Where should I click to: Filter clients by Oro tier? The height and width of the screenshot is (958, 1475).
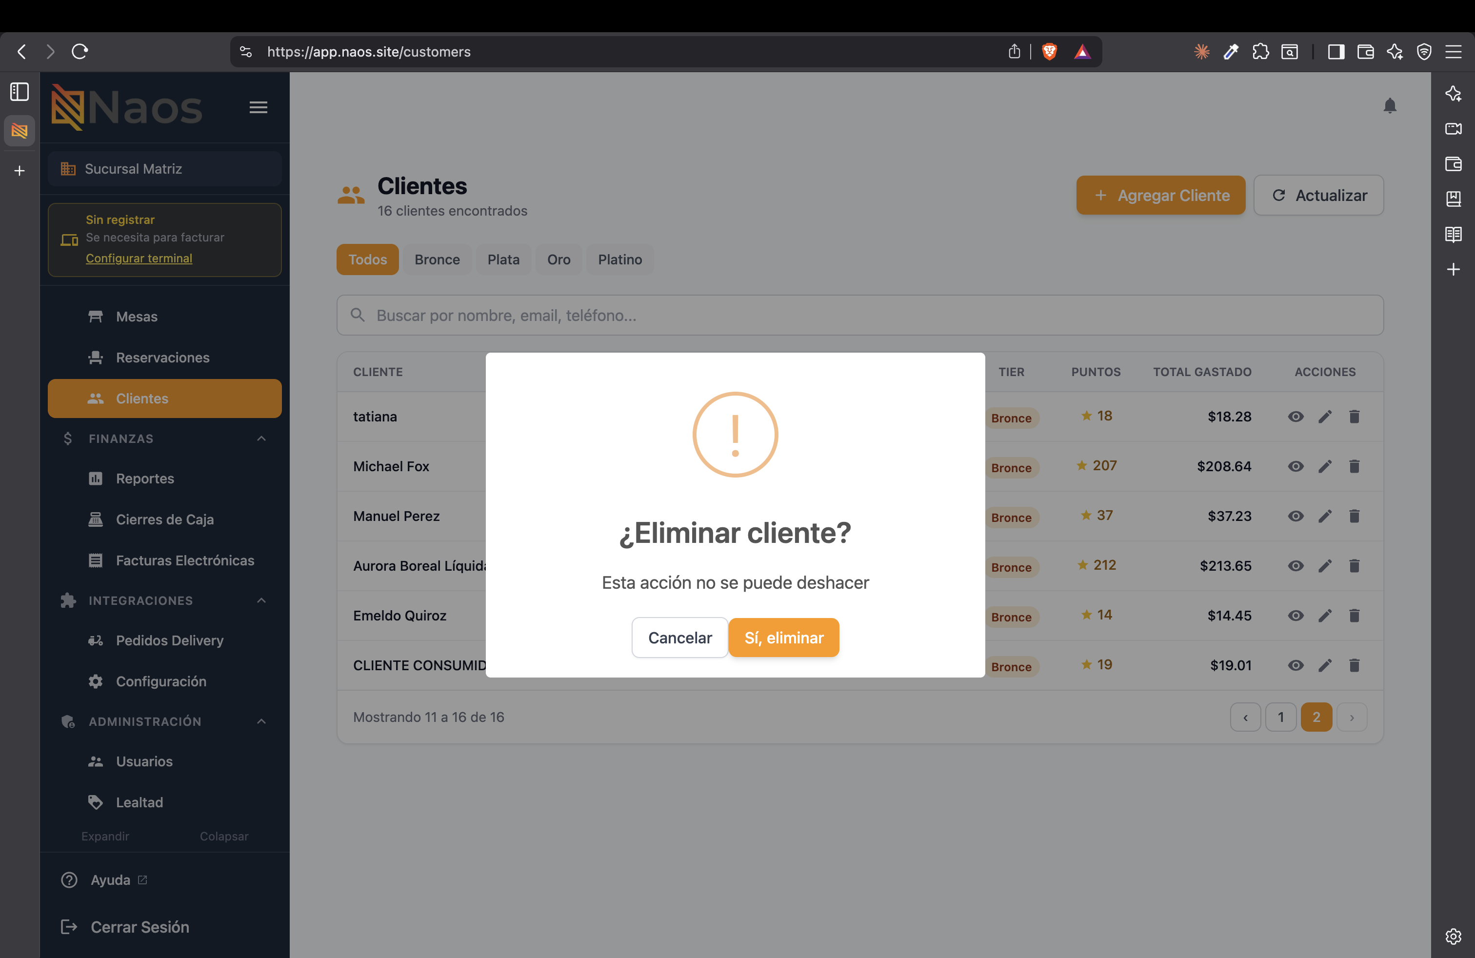click(558, 259)
